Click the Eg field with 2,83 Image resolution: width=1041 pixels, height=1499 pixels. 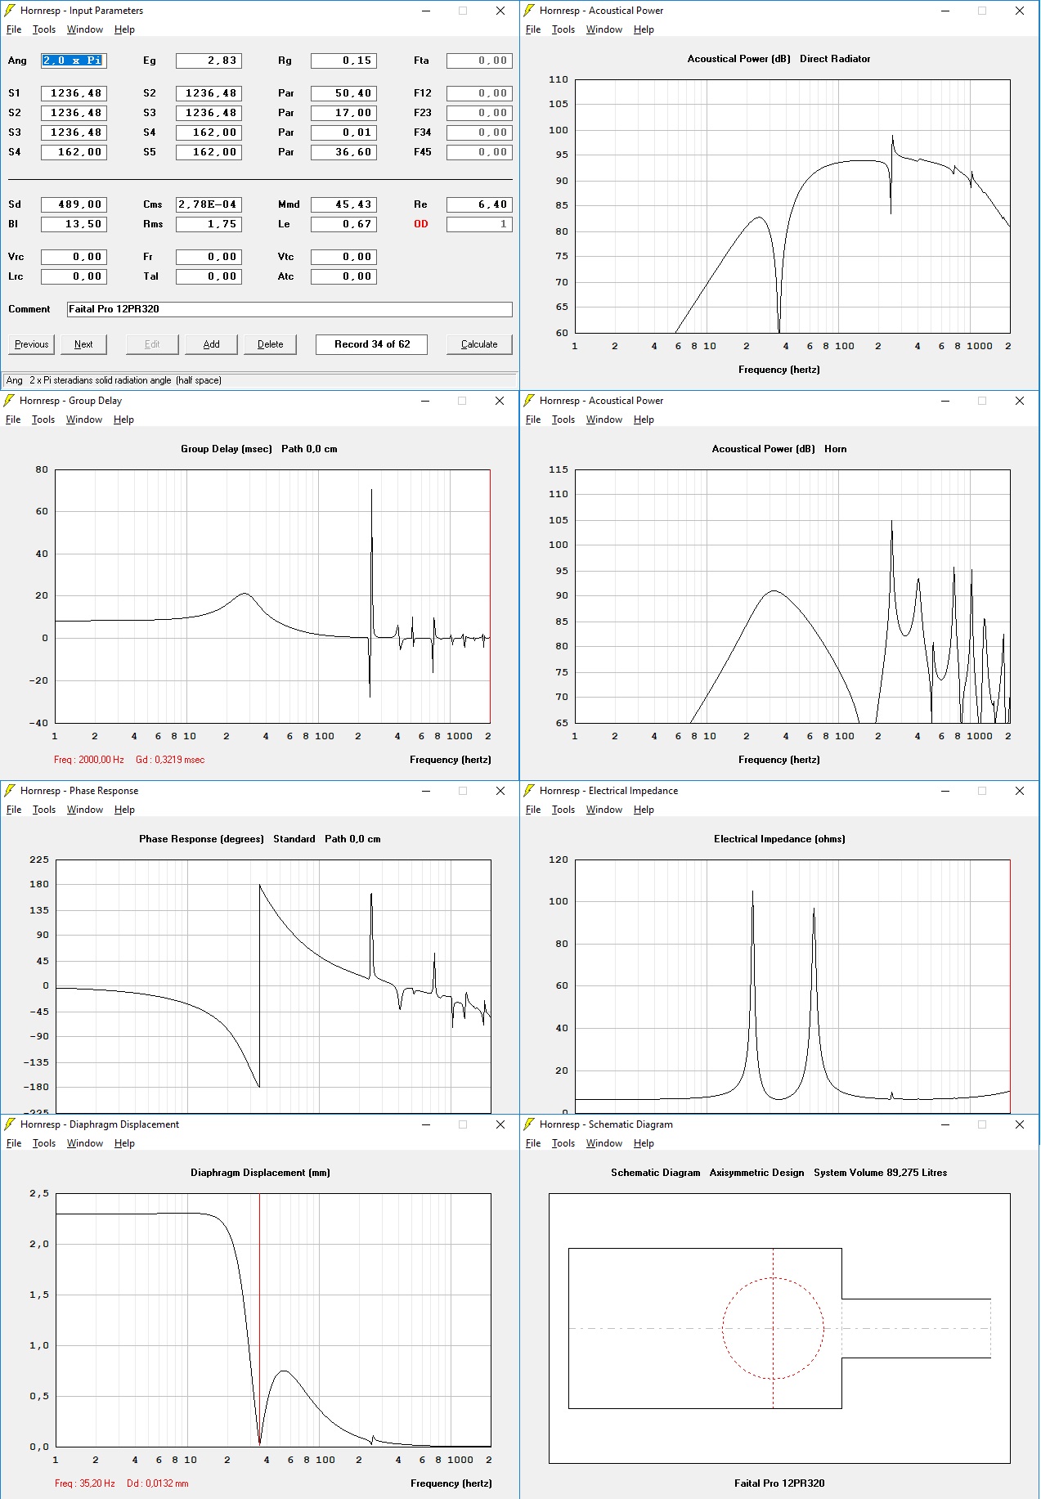209,61
